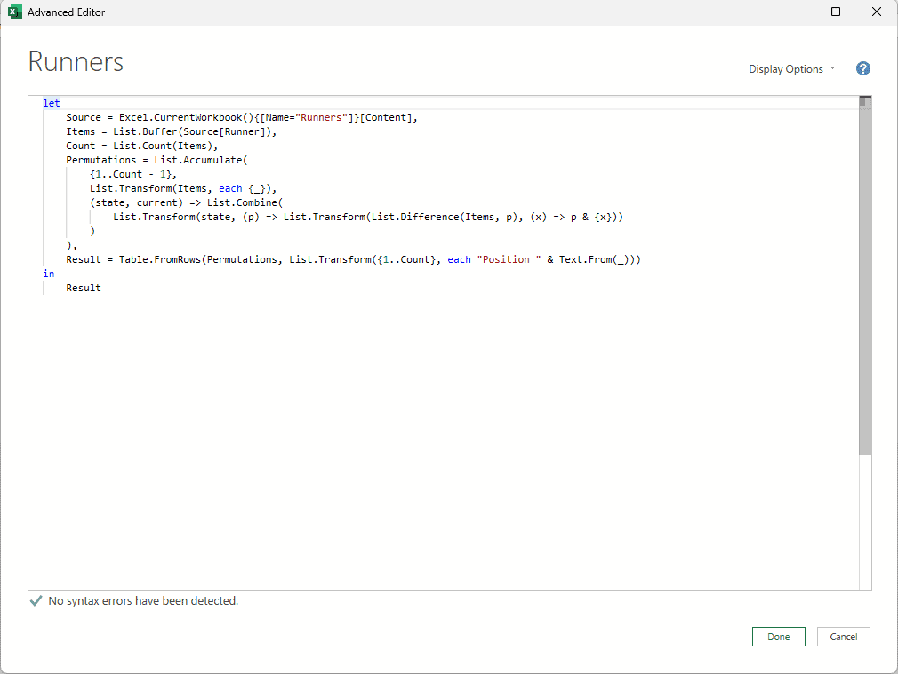Click the checkmark icon beside syntax status
This screenshot has height=674, width=898.
(36, 601)
